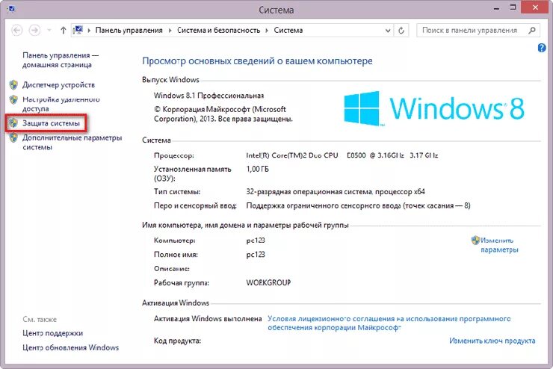Screen dimensions: 553x369
Task: Open help with blue question mark
Action: [542, 48]
